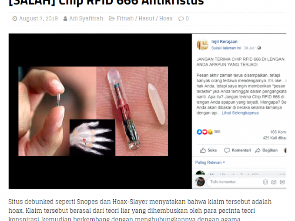
Task: Click the author icon before Adi Syafitrah
Action: pos(65,19)
